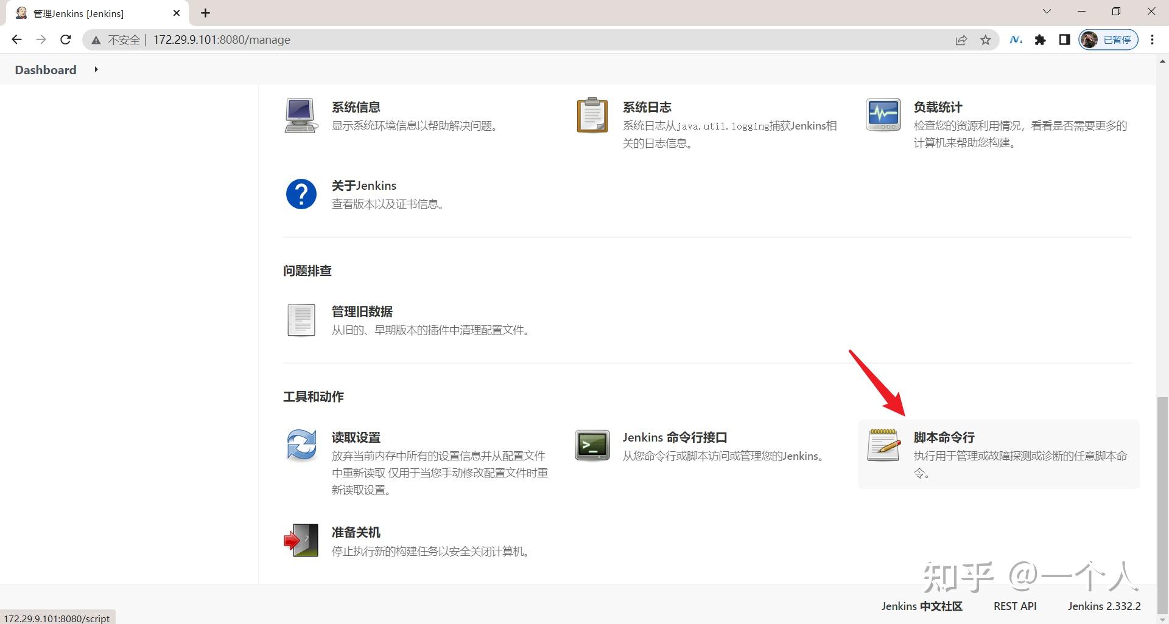This screenshot has width=1169, height=624.
Task: Click the About Jenkins question mark icon
Action: [x=301, y=194]
